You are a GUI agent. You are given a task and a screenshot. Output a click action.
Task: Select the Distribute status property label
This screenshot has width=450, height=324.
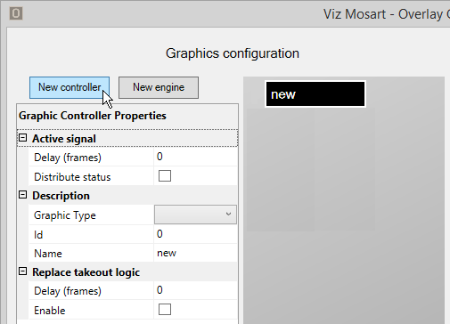[x=72, y=177]
